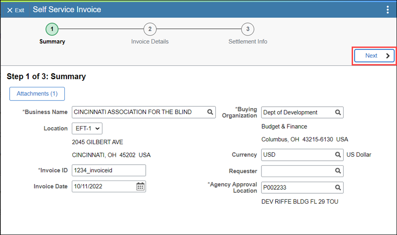Jump to step 3 Settlement Info
Image resolution: width=397 pixels, height=235 pixels.
[x=248, y=29]
